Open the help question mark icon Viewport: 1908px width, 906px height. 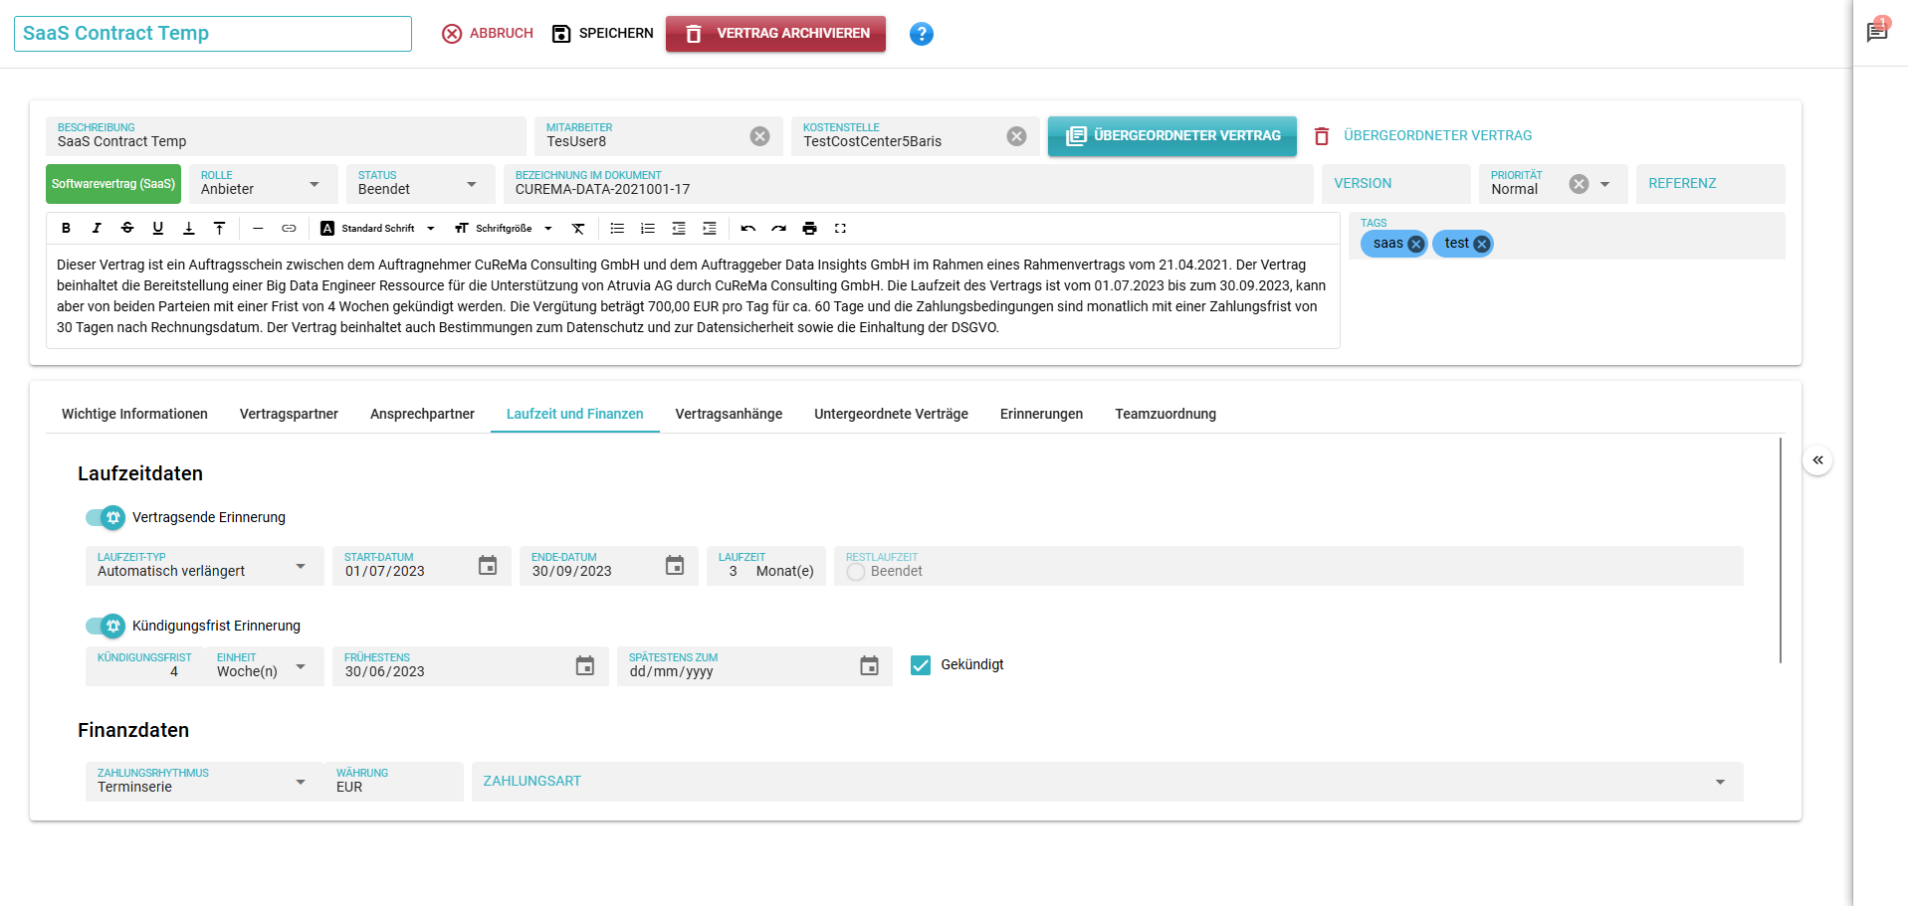(921, 34)
